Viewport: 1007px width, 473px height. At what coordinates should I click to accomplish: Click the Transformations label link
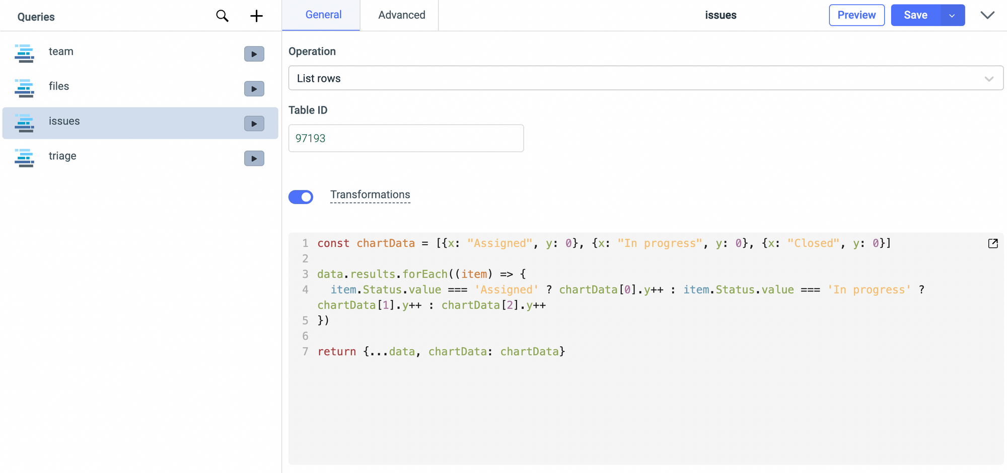pos(370,195)
